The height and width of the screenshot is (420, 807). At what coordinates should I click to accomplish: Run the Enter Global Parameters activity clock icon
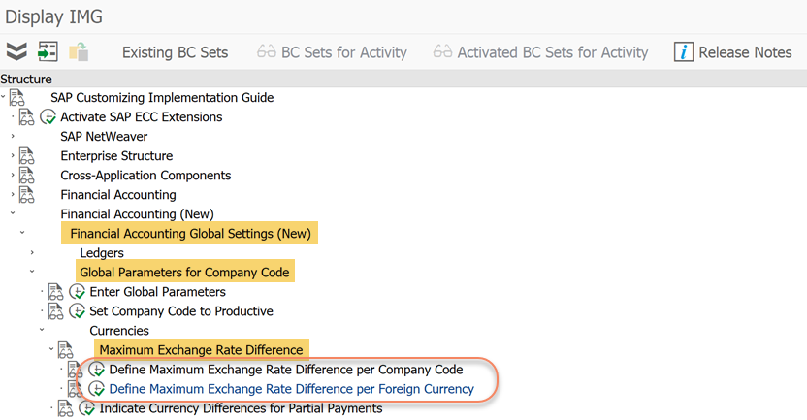(78, 292)
